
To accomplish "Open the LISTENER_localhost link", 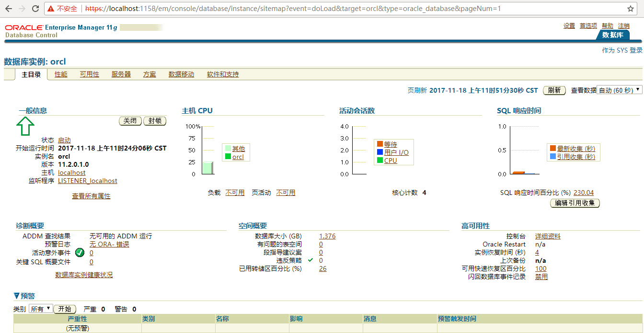I will click(x=88, y=181).
